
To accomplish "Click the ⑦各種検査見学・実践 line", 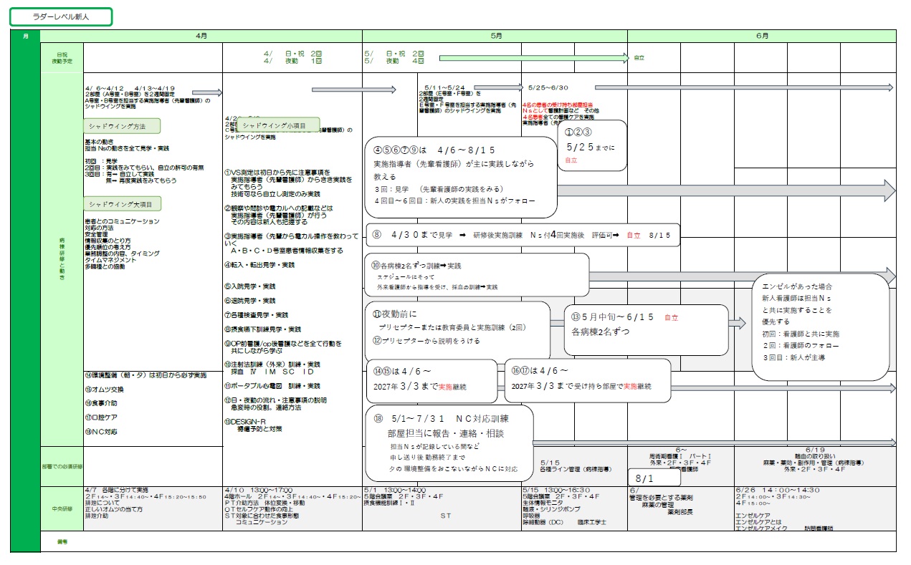I will tap(257, 315).
